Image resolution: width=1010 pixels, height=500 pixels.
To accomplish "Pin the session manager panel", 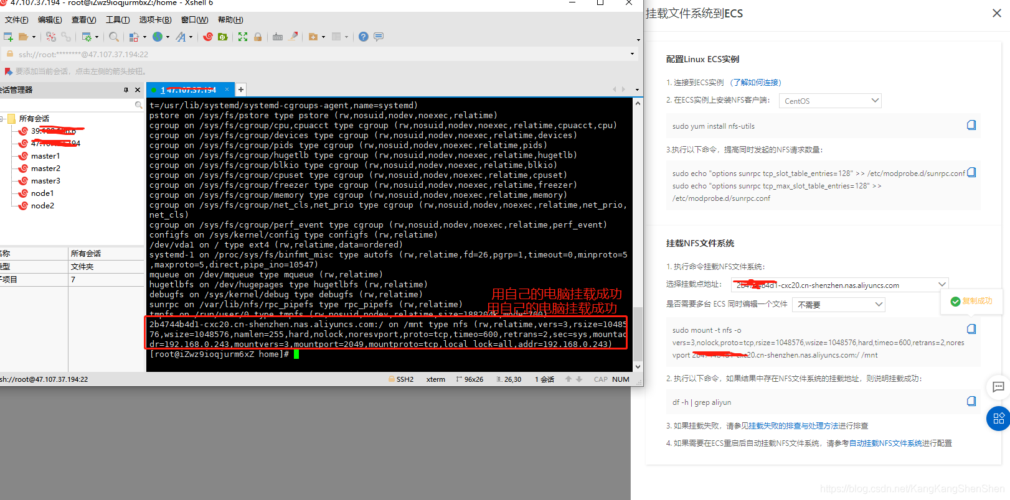I will [x=126, y=90].
